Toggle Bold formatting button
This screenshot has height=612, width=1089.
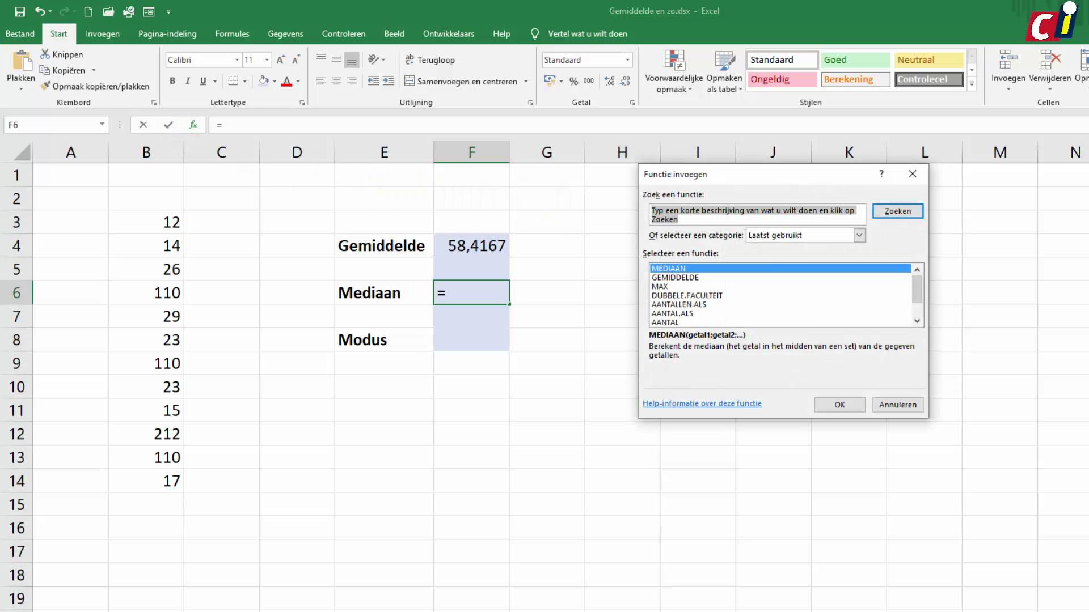(x=172, y=81)
